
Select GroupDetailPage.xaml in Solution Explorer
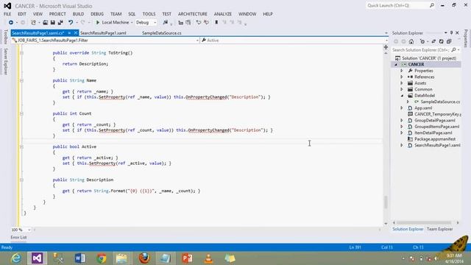(x=435, y=121)
